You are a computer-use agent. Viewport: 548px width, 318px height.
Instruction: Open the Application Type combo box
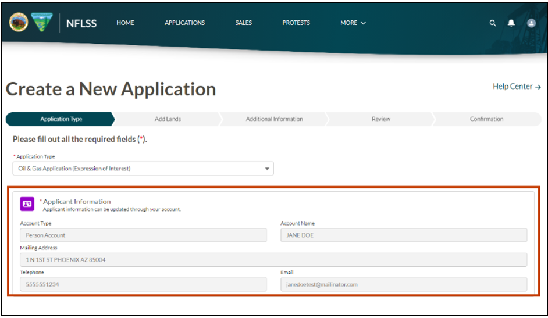(143, 169)
